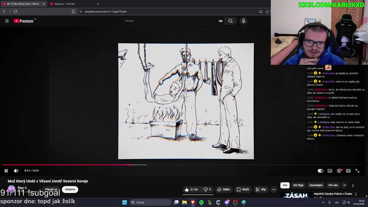
Task: Start voice search with microphone icon
Action: (x=244, y=21)
